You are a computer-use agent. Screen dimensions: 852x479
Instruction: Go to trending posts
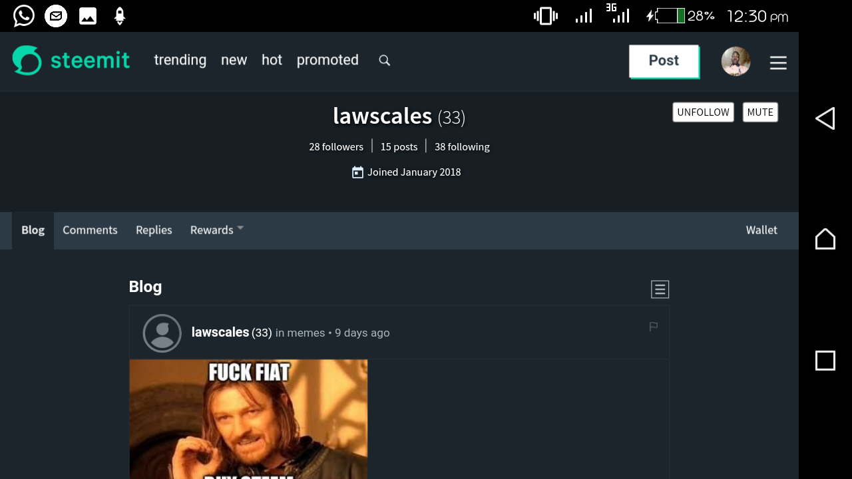pos(180,61)
